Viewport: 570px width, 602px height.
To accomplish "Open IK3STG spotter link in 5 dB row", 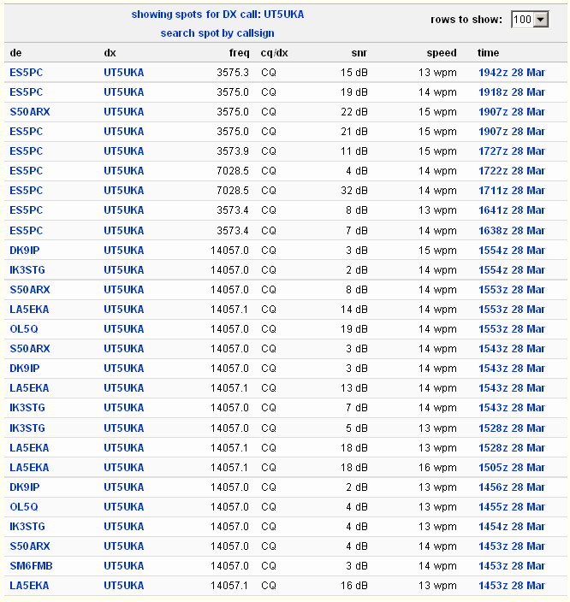I will (x=27, y=428).
